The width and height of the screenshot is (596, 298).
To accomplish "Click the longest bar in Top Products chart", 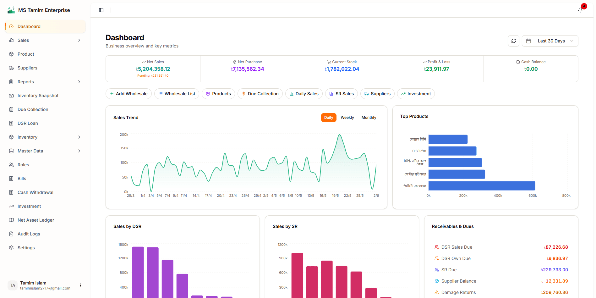I will click(482, 186).
